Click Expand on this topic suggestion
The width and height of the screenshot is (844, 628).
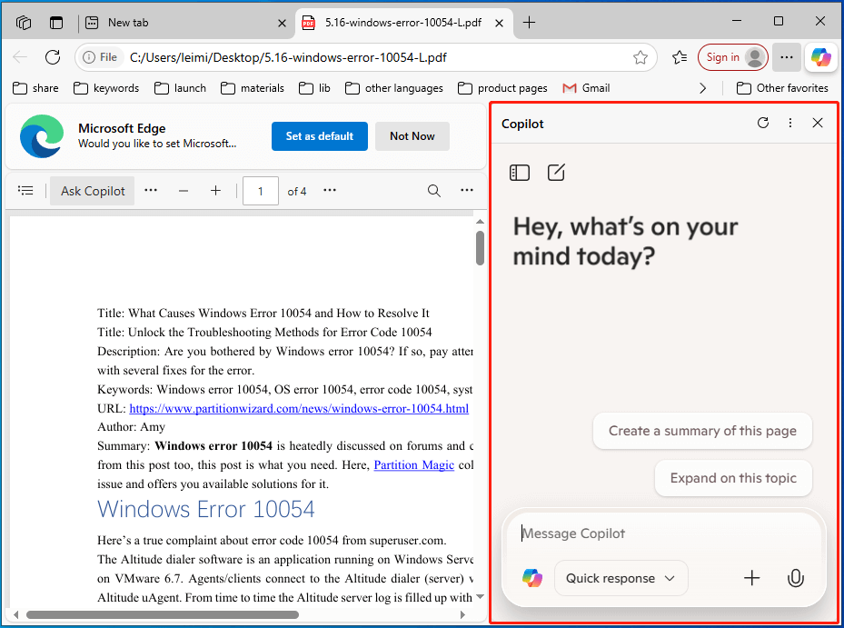(x=733, y=478)
